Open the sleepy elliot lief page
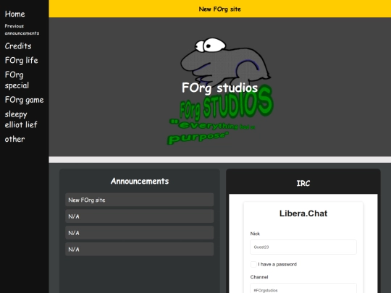391x293 pixels. tap(21, 119)
